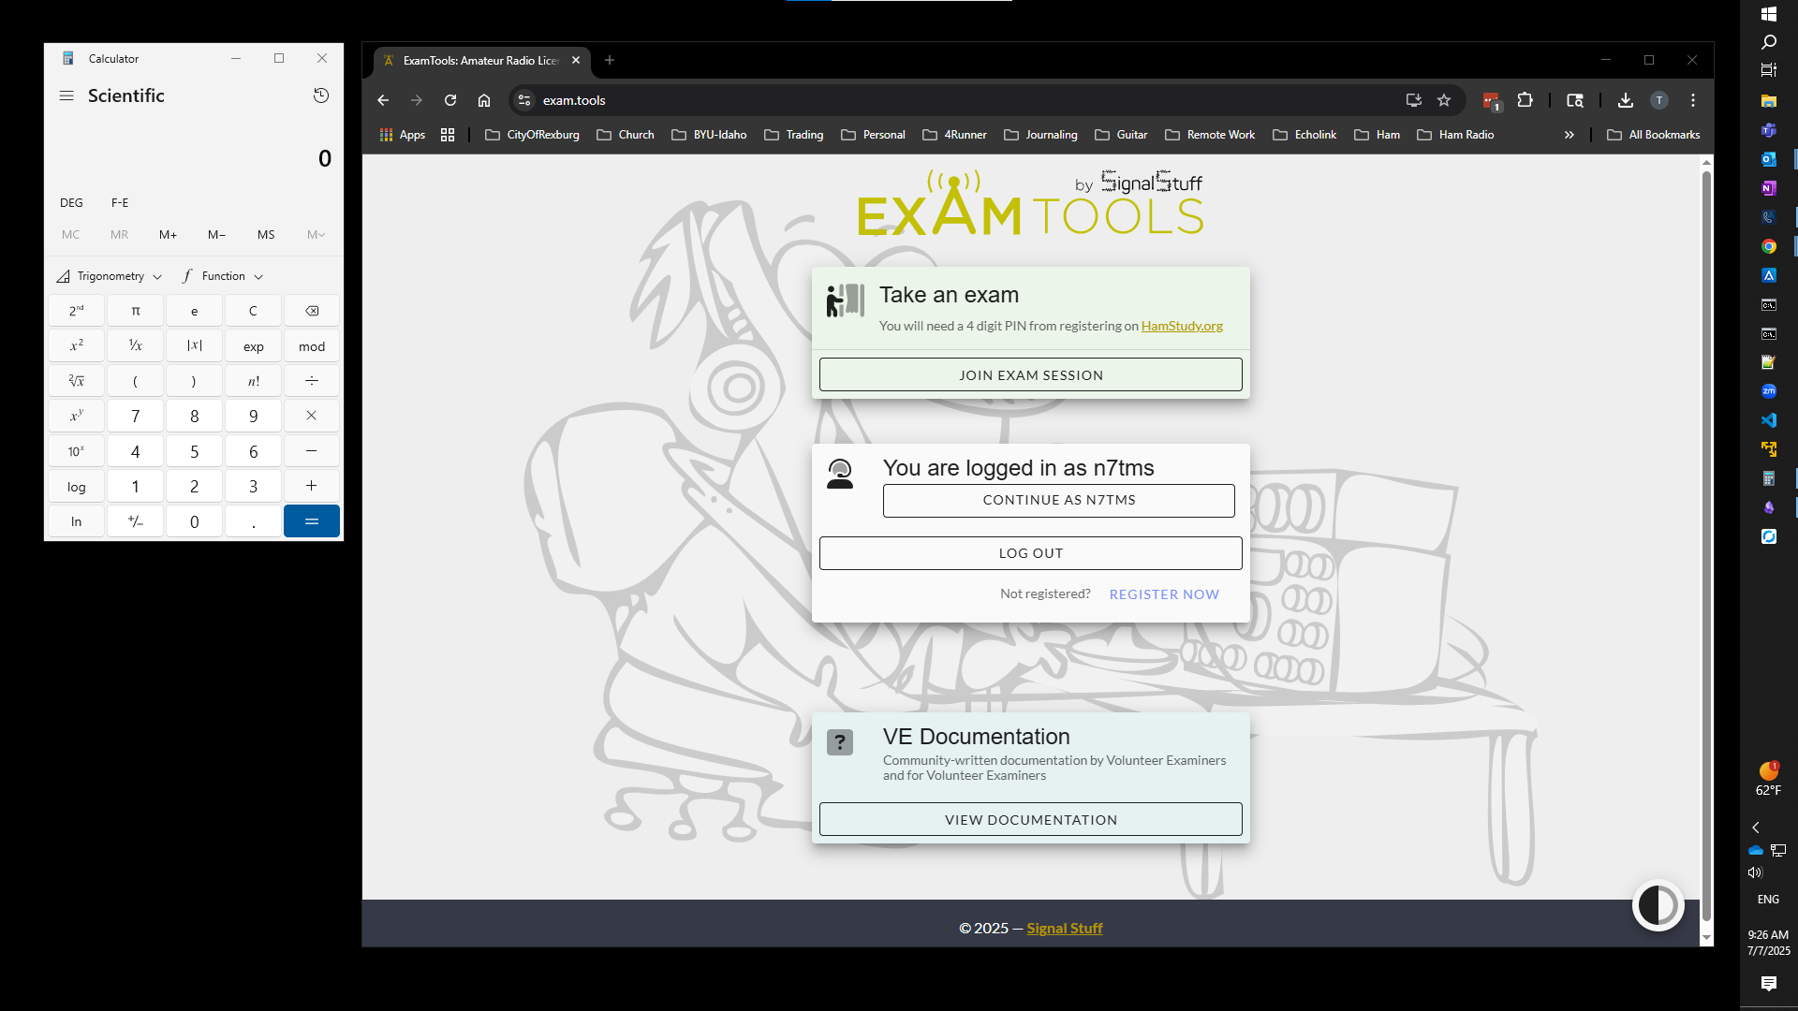Open the calculator history icon

pyautogui.click(x=321, y=95)
